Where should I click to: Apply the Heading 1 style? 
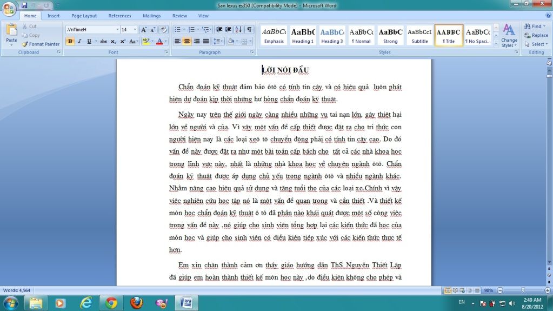(303, 36)
